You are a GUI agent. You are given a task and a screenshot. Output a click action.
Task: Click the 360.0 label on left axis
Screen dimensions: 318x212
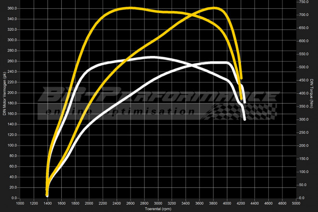tap(12, 9)
